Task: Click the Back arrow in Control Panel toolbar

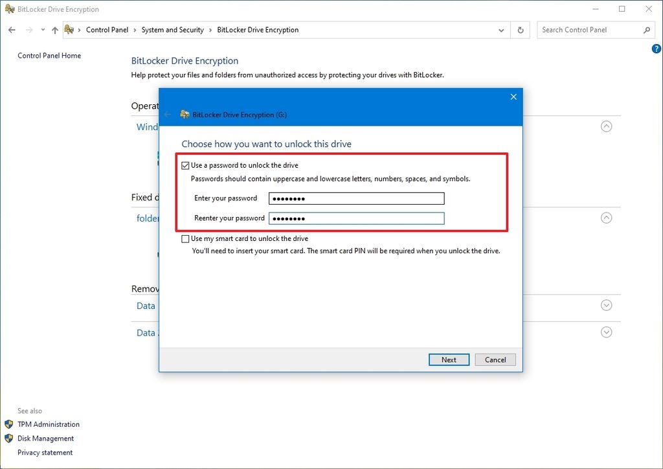Action: (x=12, y=30)
